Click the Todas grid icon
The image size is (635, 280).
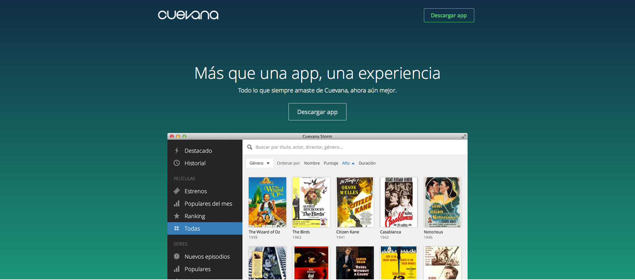pyautogui.click(x=177, y=228)
